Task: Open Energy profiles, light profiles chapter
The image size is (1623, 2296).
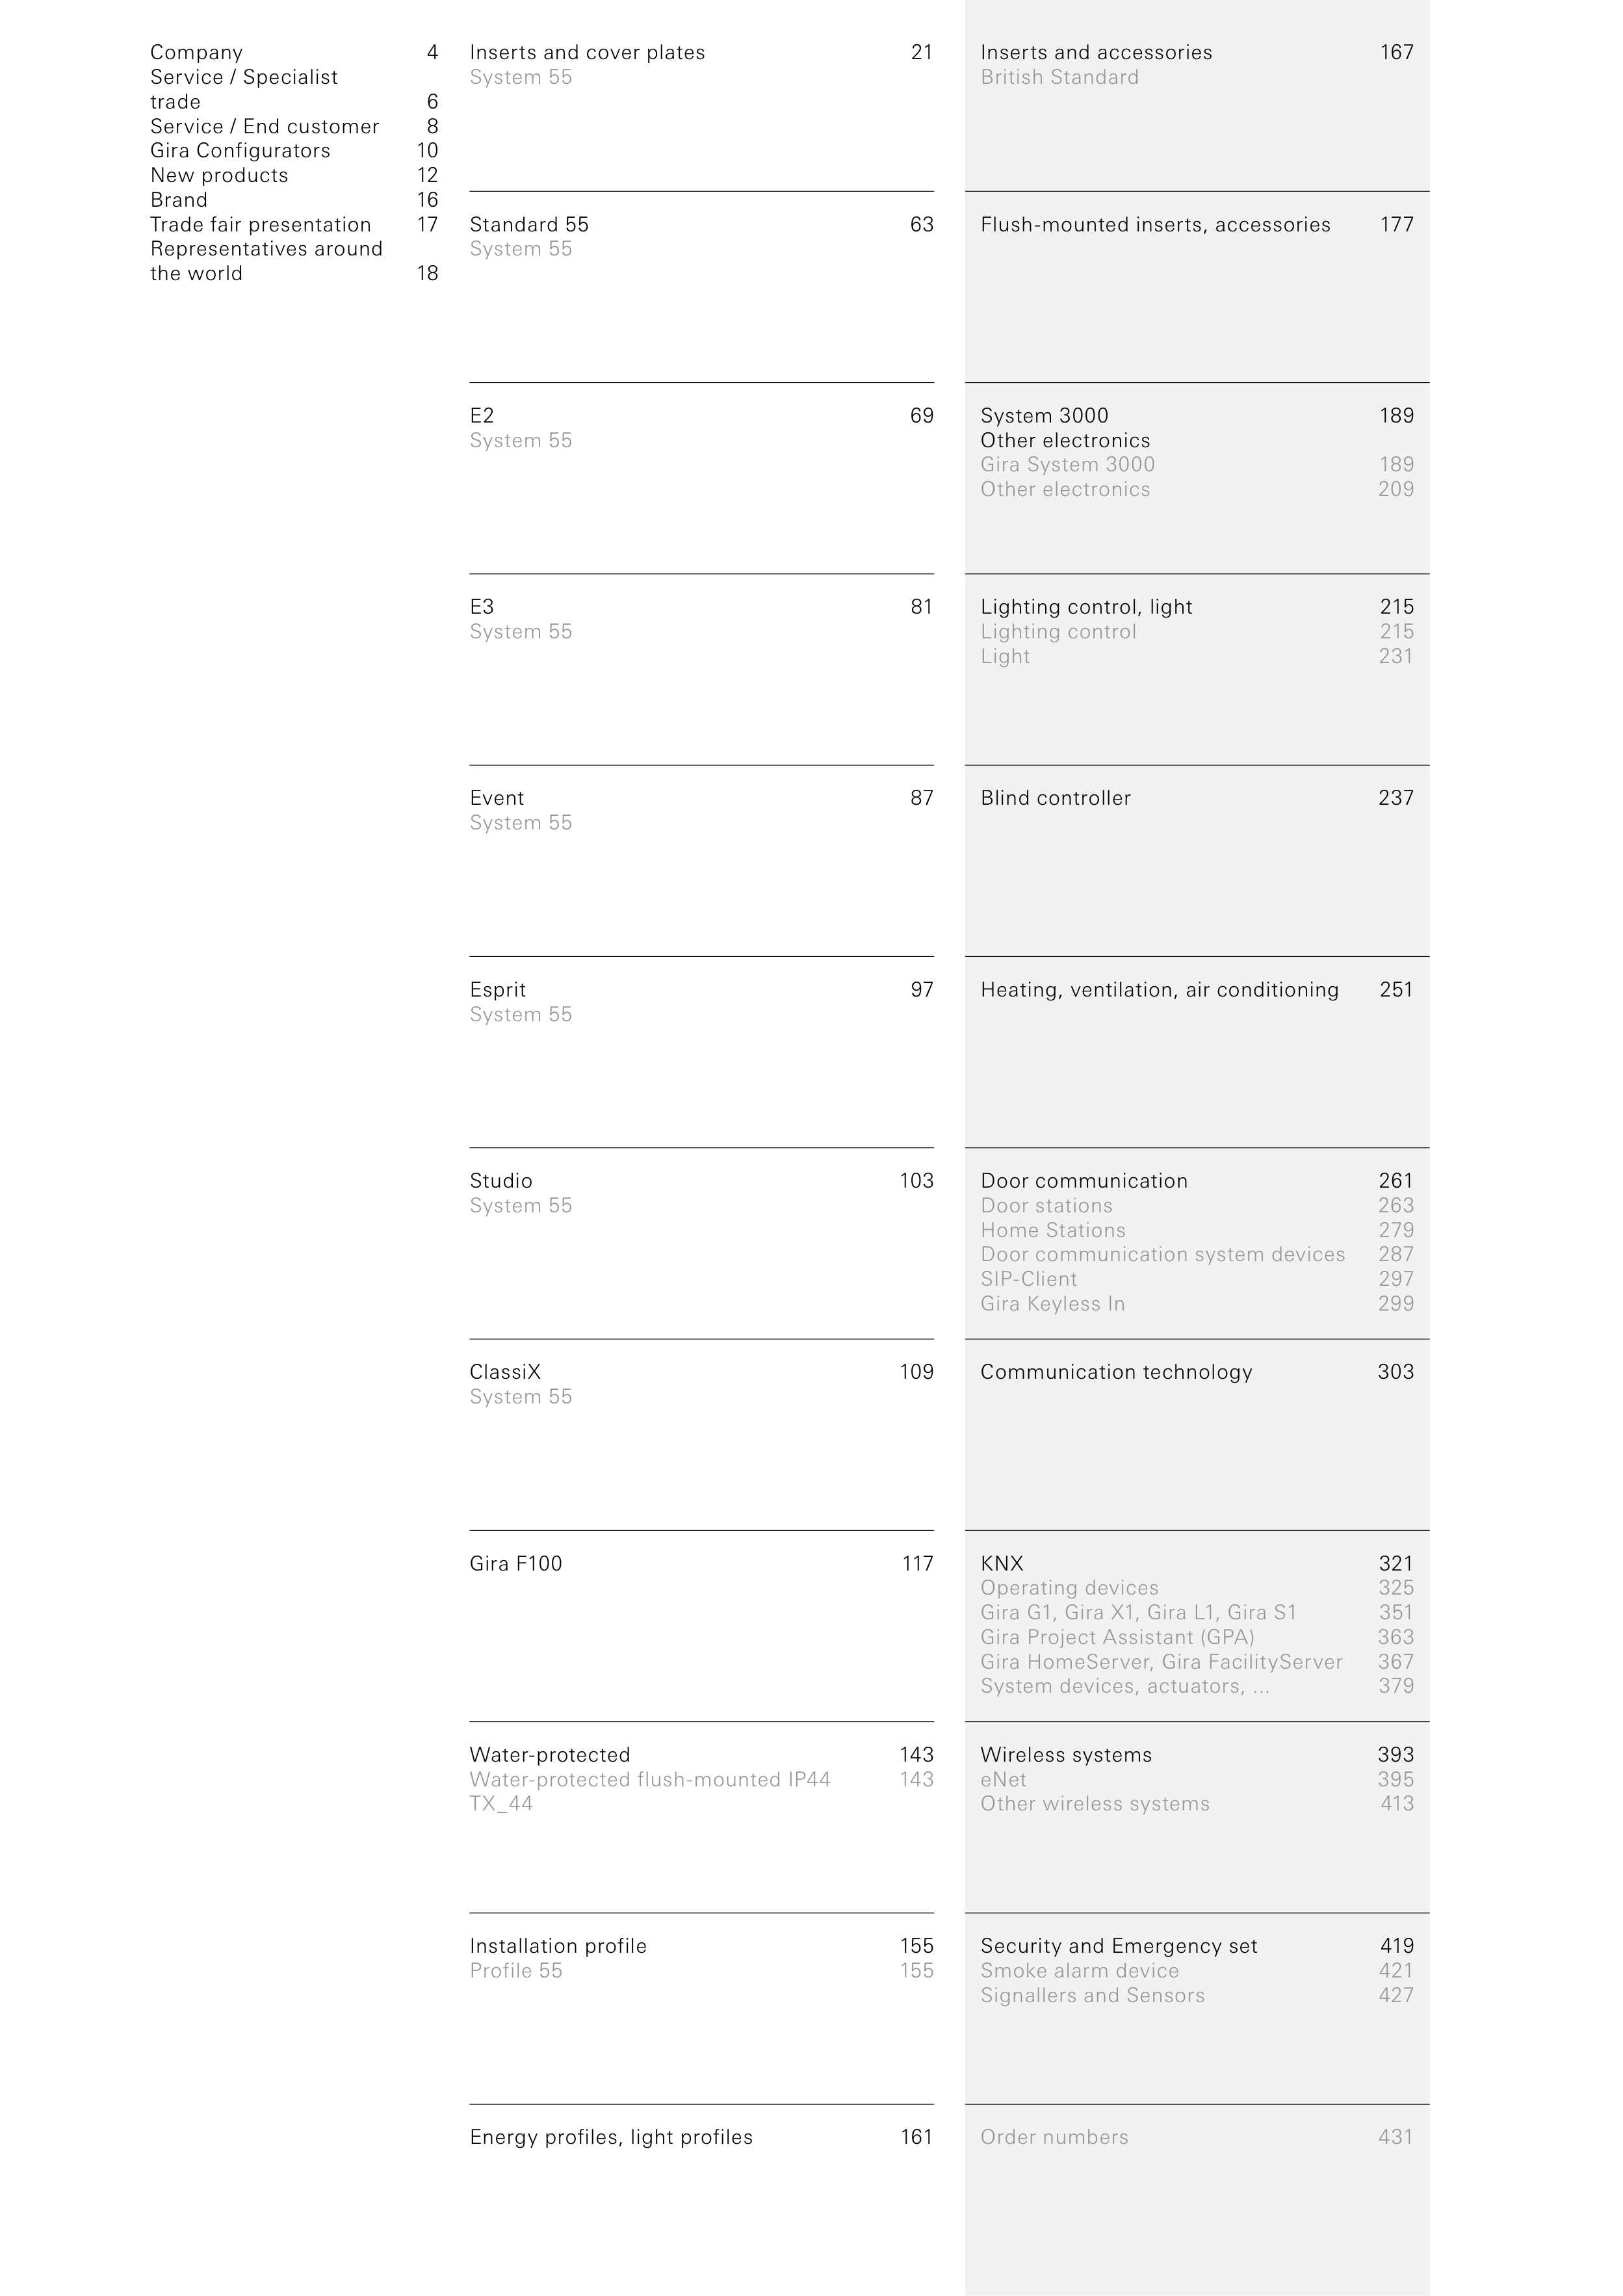Action: [611, 2138]
